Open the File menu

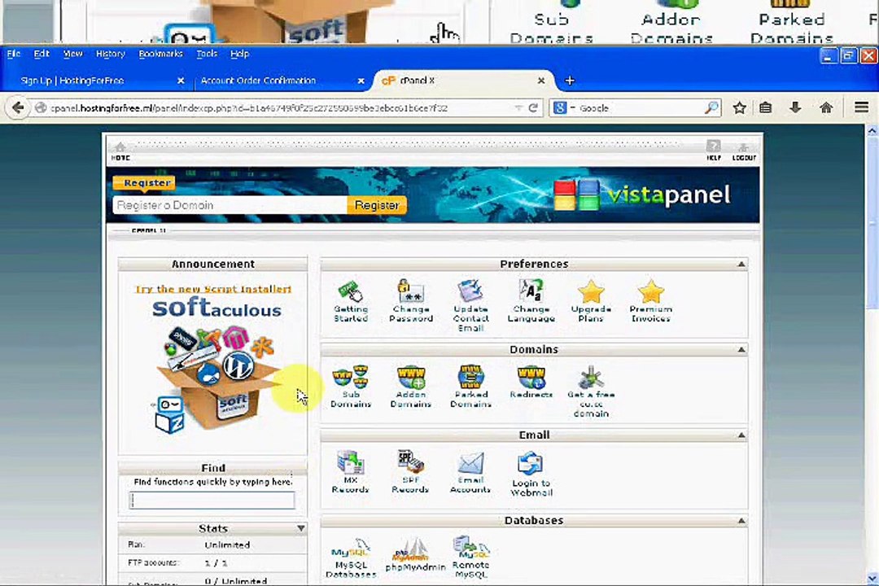14,54
